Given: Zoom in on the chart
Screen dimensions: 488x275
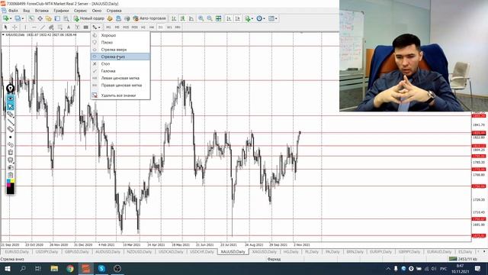Looking at the screenshot, I should coord(201,18).
